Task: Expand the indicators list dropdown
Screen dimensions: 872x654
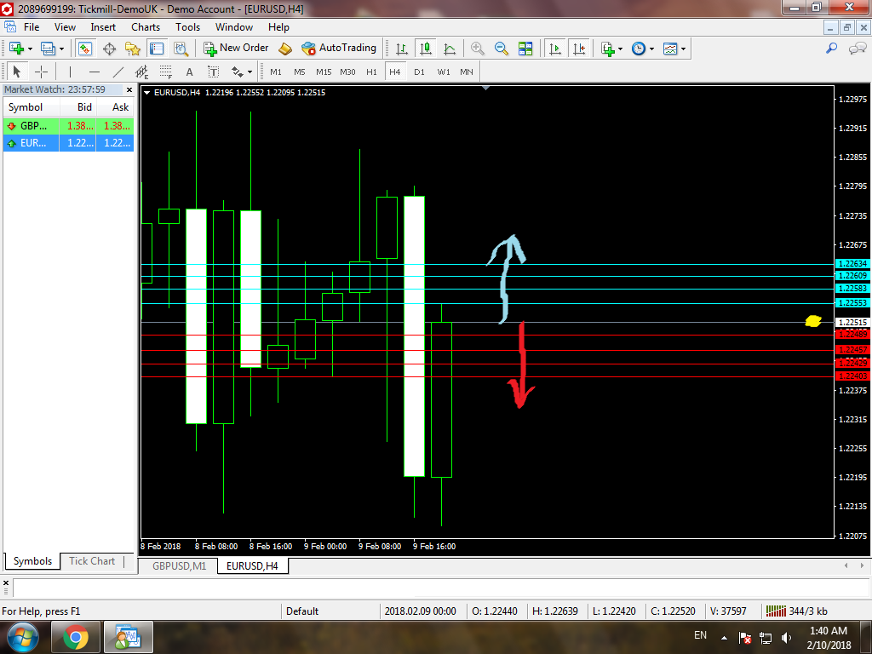Action: tap(621, 49)
